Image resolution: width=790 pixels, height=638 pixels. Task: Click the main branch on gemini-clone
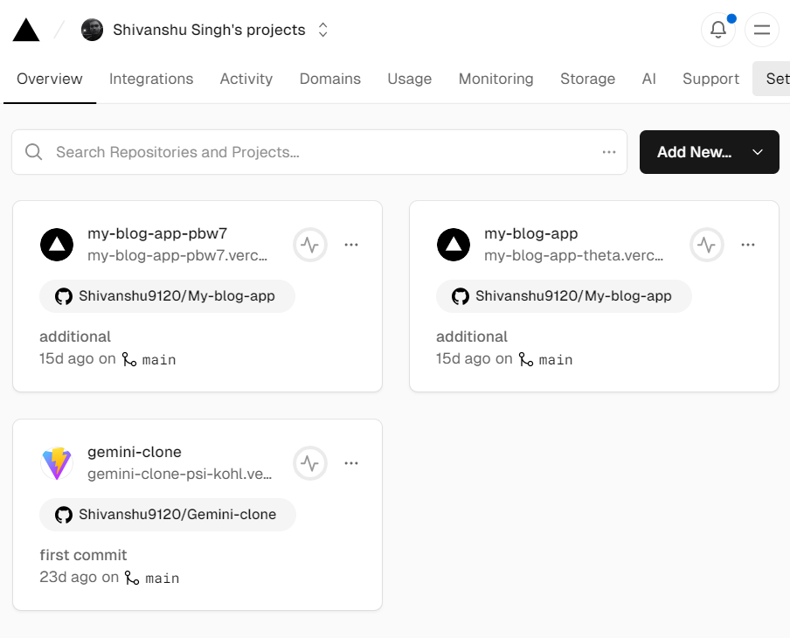pyautogui.click(x=163, y=578)
